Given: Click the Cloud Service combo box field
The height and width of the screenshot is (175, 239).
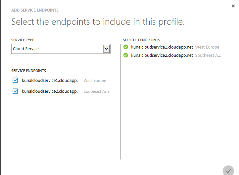Looking at the screenshot, I should pos(61,49).
